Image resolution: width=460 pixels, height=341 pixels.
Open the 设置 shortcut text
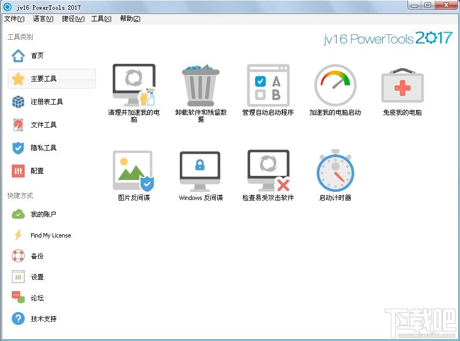(x=37, y=277)
